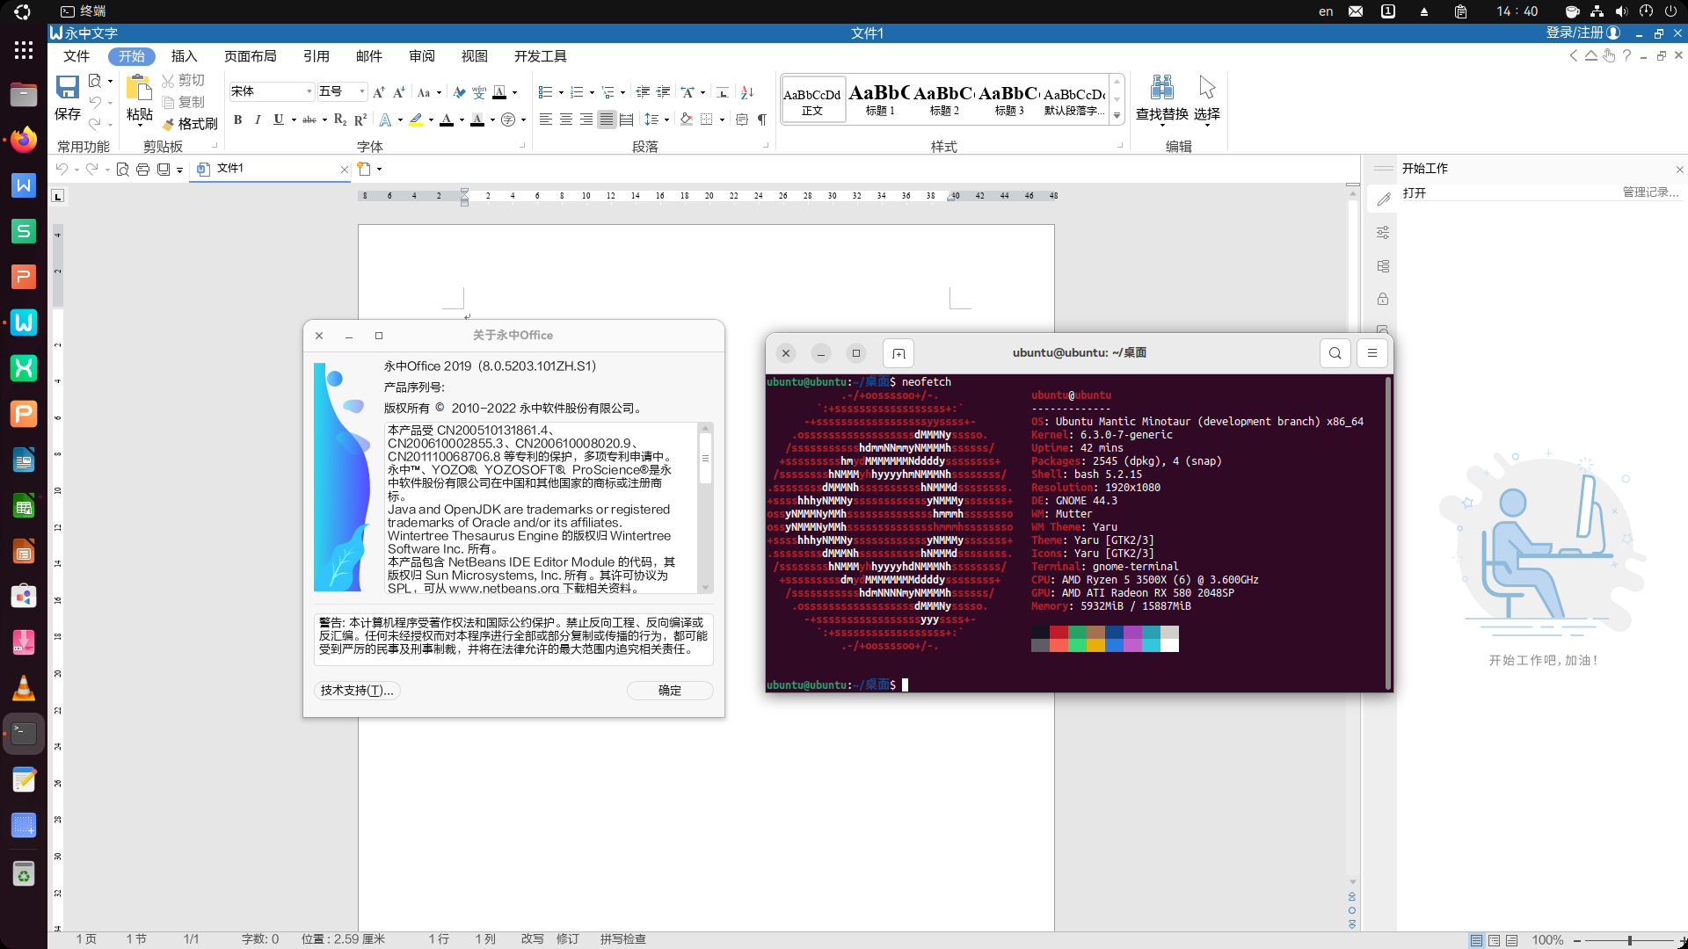Open the dropdown next to the new document icon
This screenshot has height=949, width=1688.
[x=379, y=169]
